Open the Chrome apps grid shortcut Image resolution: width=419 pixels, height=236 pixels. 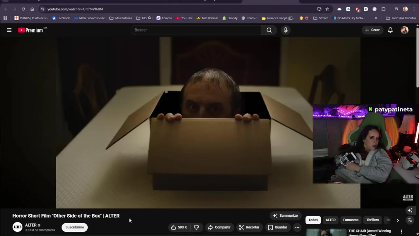[5, 18]
